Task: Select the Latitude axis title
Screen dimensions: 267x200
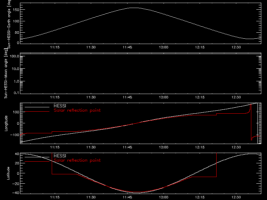Action: (8, 173)
